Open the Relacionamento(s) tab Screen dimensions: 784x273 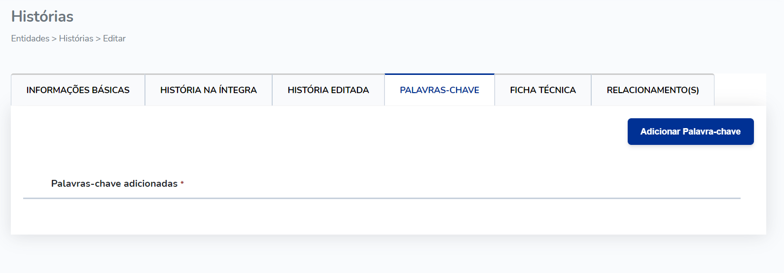[x=653, y=90]
